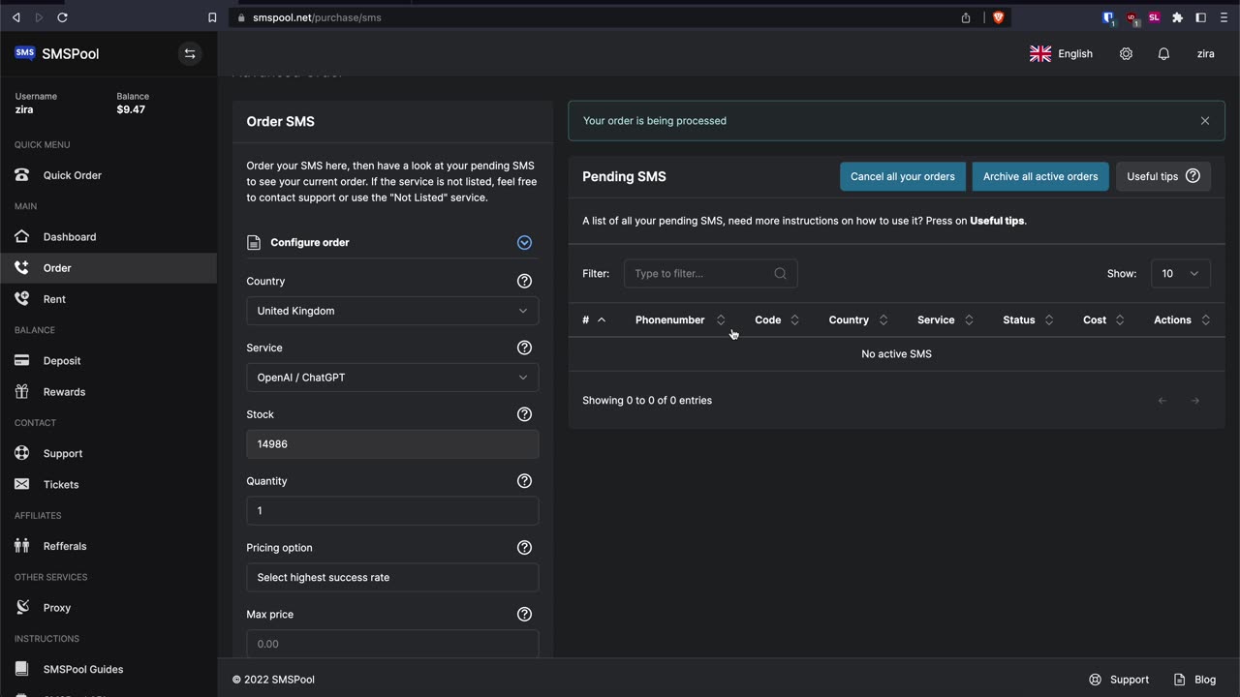Go to previous table page arrow
Image resolution: width=1240 pixels, height=697 pixels.
1162,401
